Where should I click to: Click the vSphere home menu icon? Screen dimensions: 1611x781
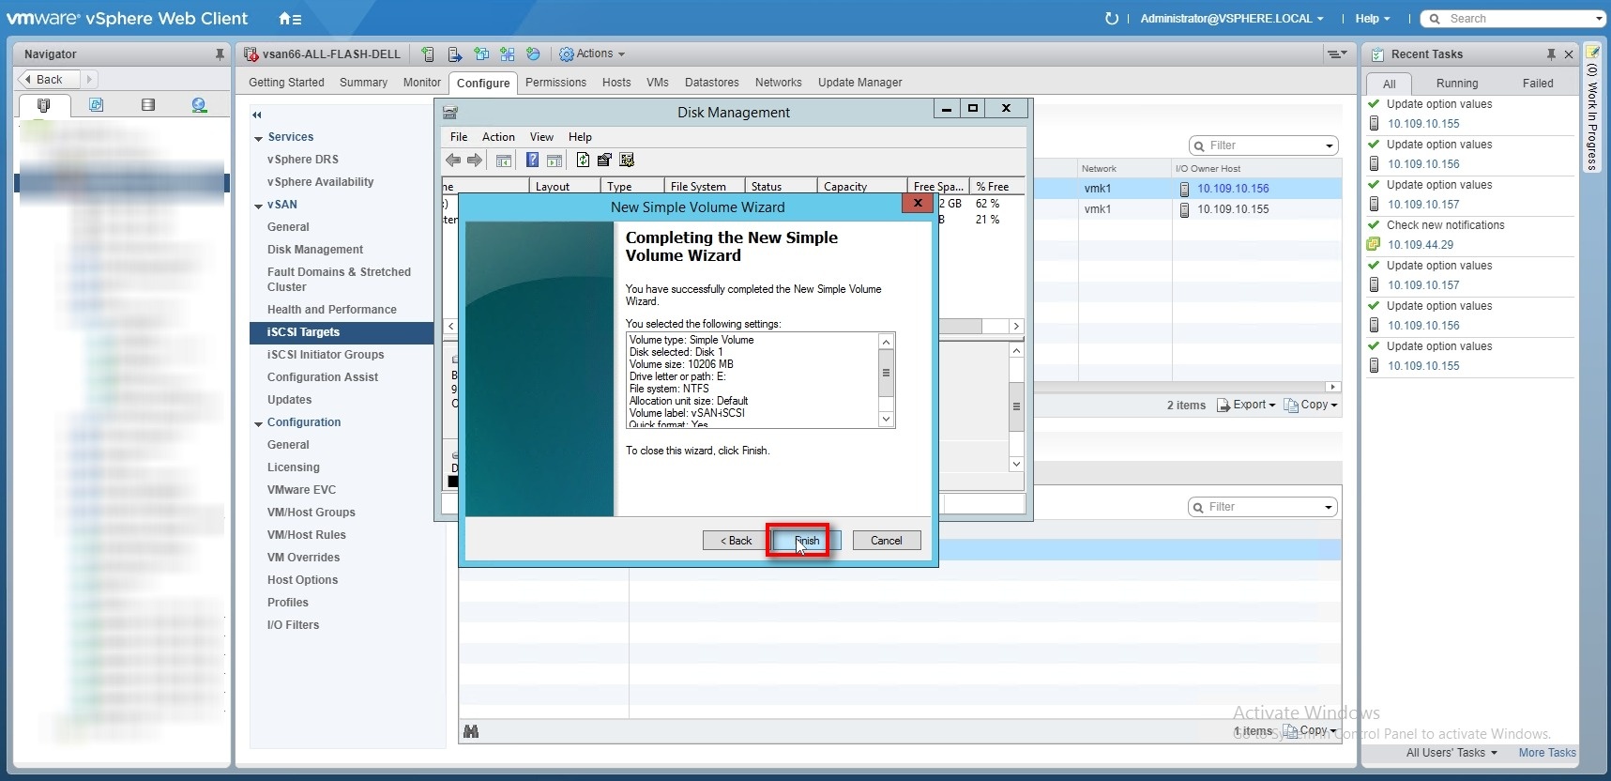(289, 19)
